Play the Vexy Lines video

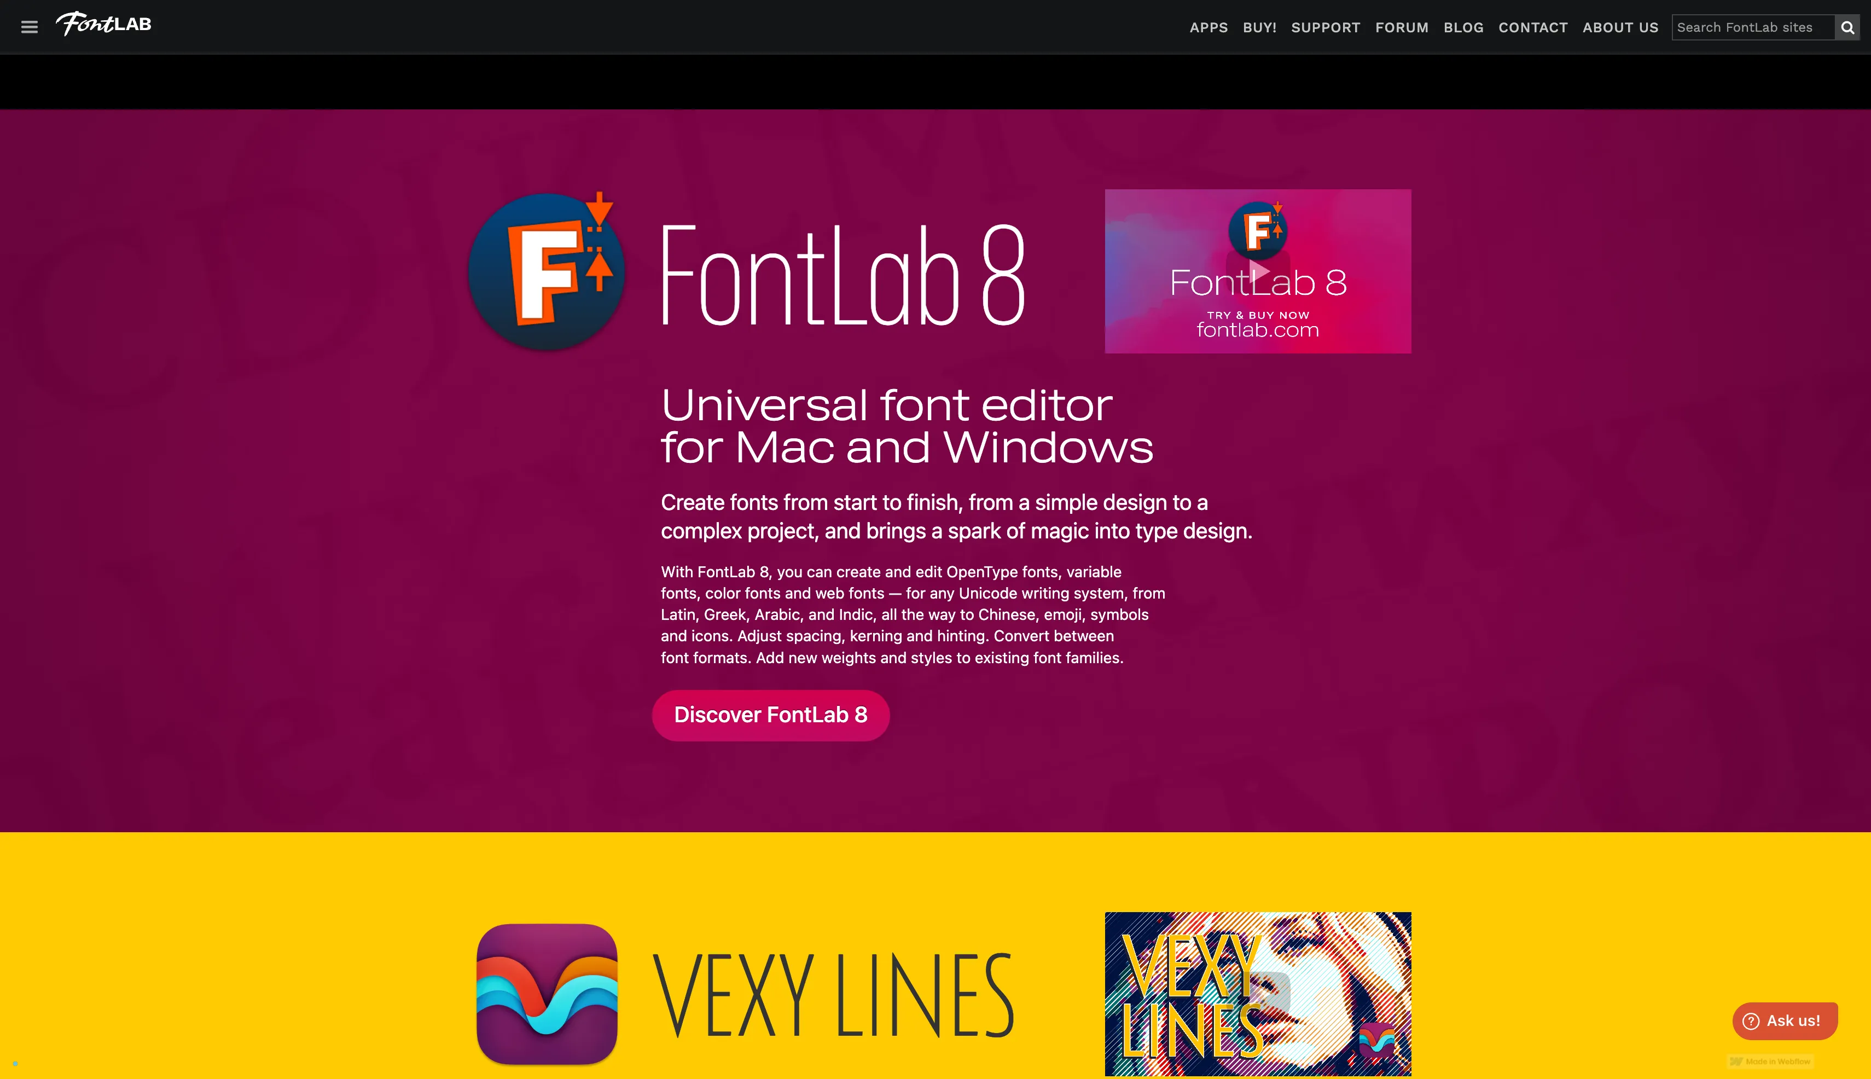(x=1258, y=994)
